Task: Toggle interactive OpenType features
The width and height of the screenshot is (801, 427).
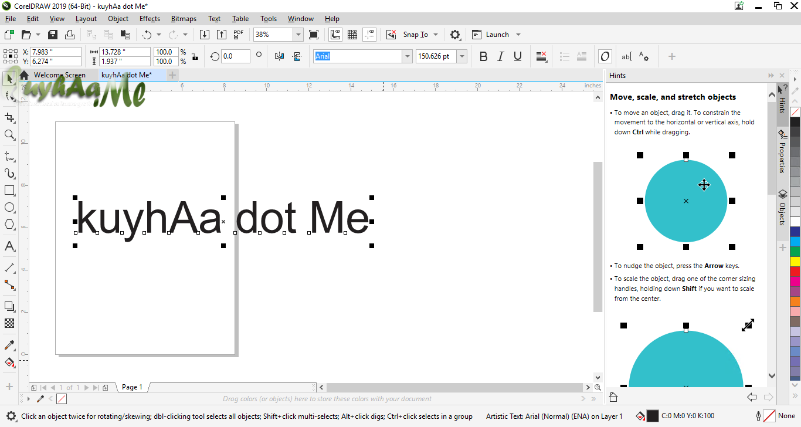Action: 605,56
